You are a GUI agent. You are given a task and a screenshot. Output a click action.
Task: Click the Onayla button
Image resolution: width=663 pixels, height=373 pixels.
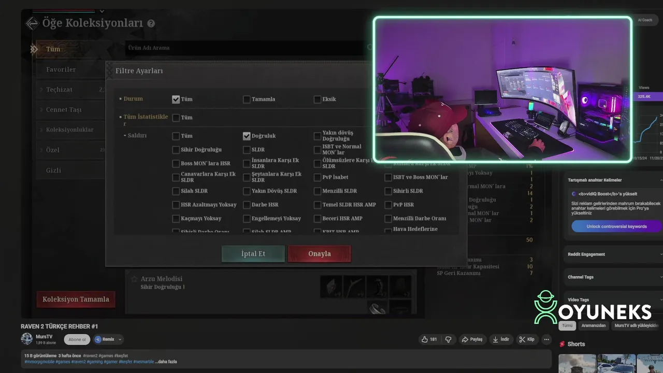[x=320, y=254]
